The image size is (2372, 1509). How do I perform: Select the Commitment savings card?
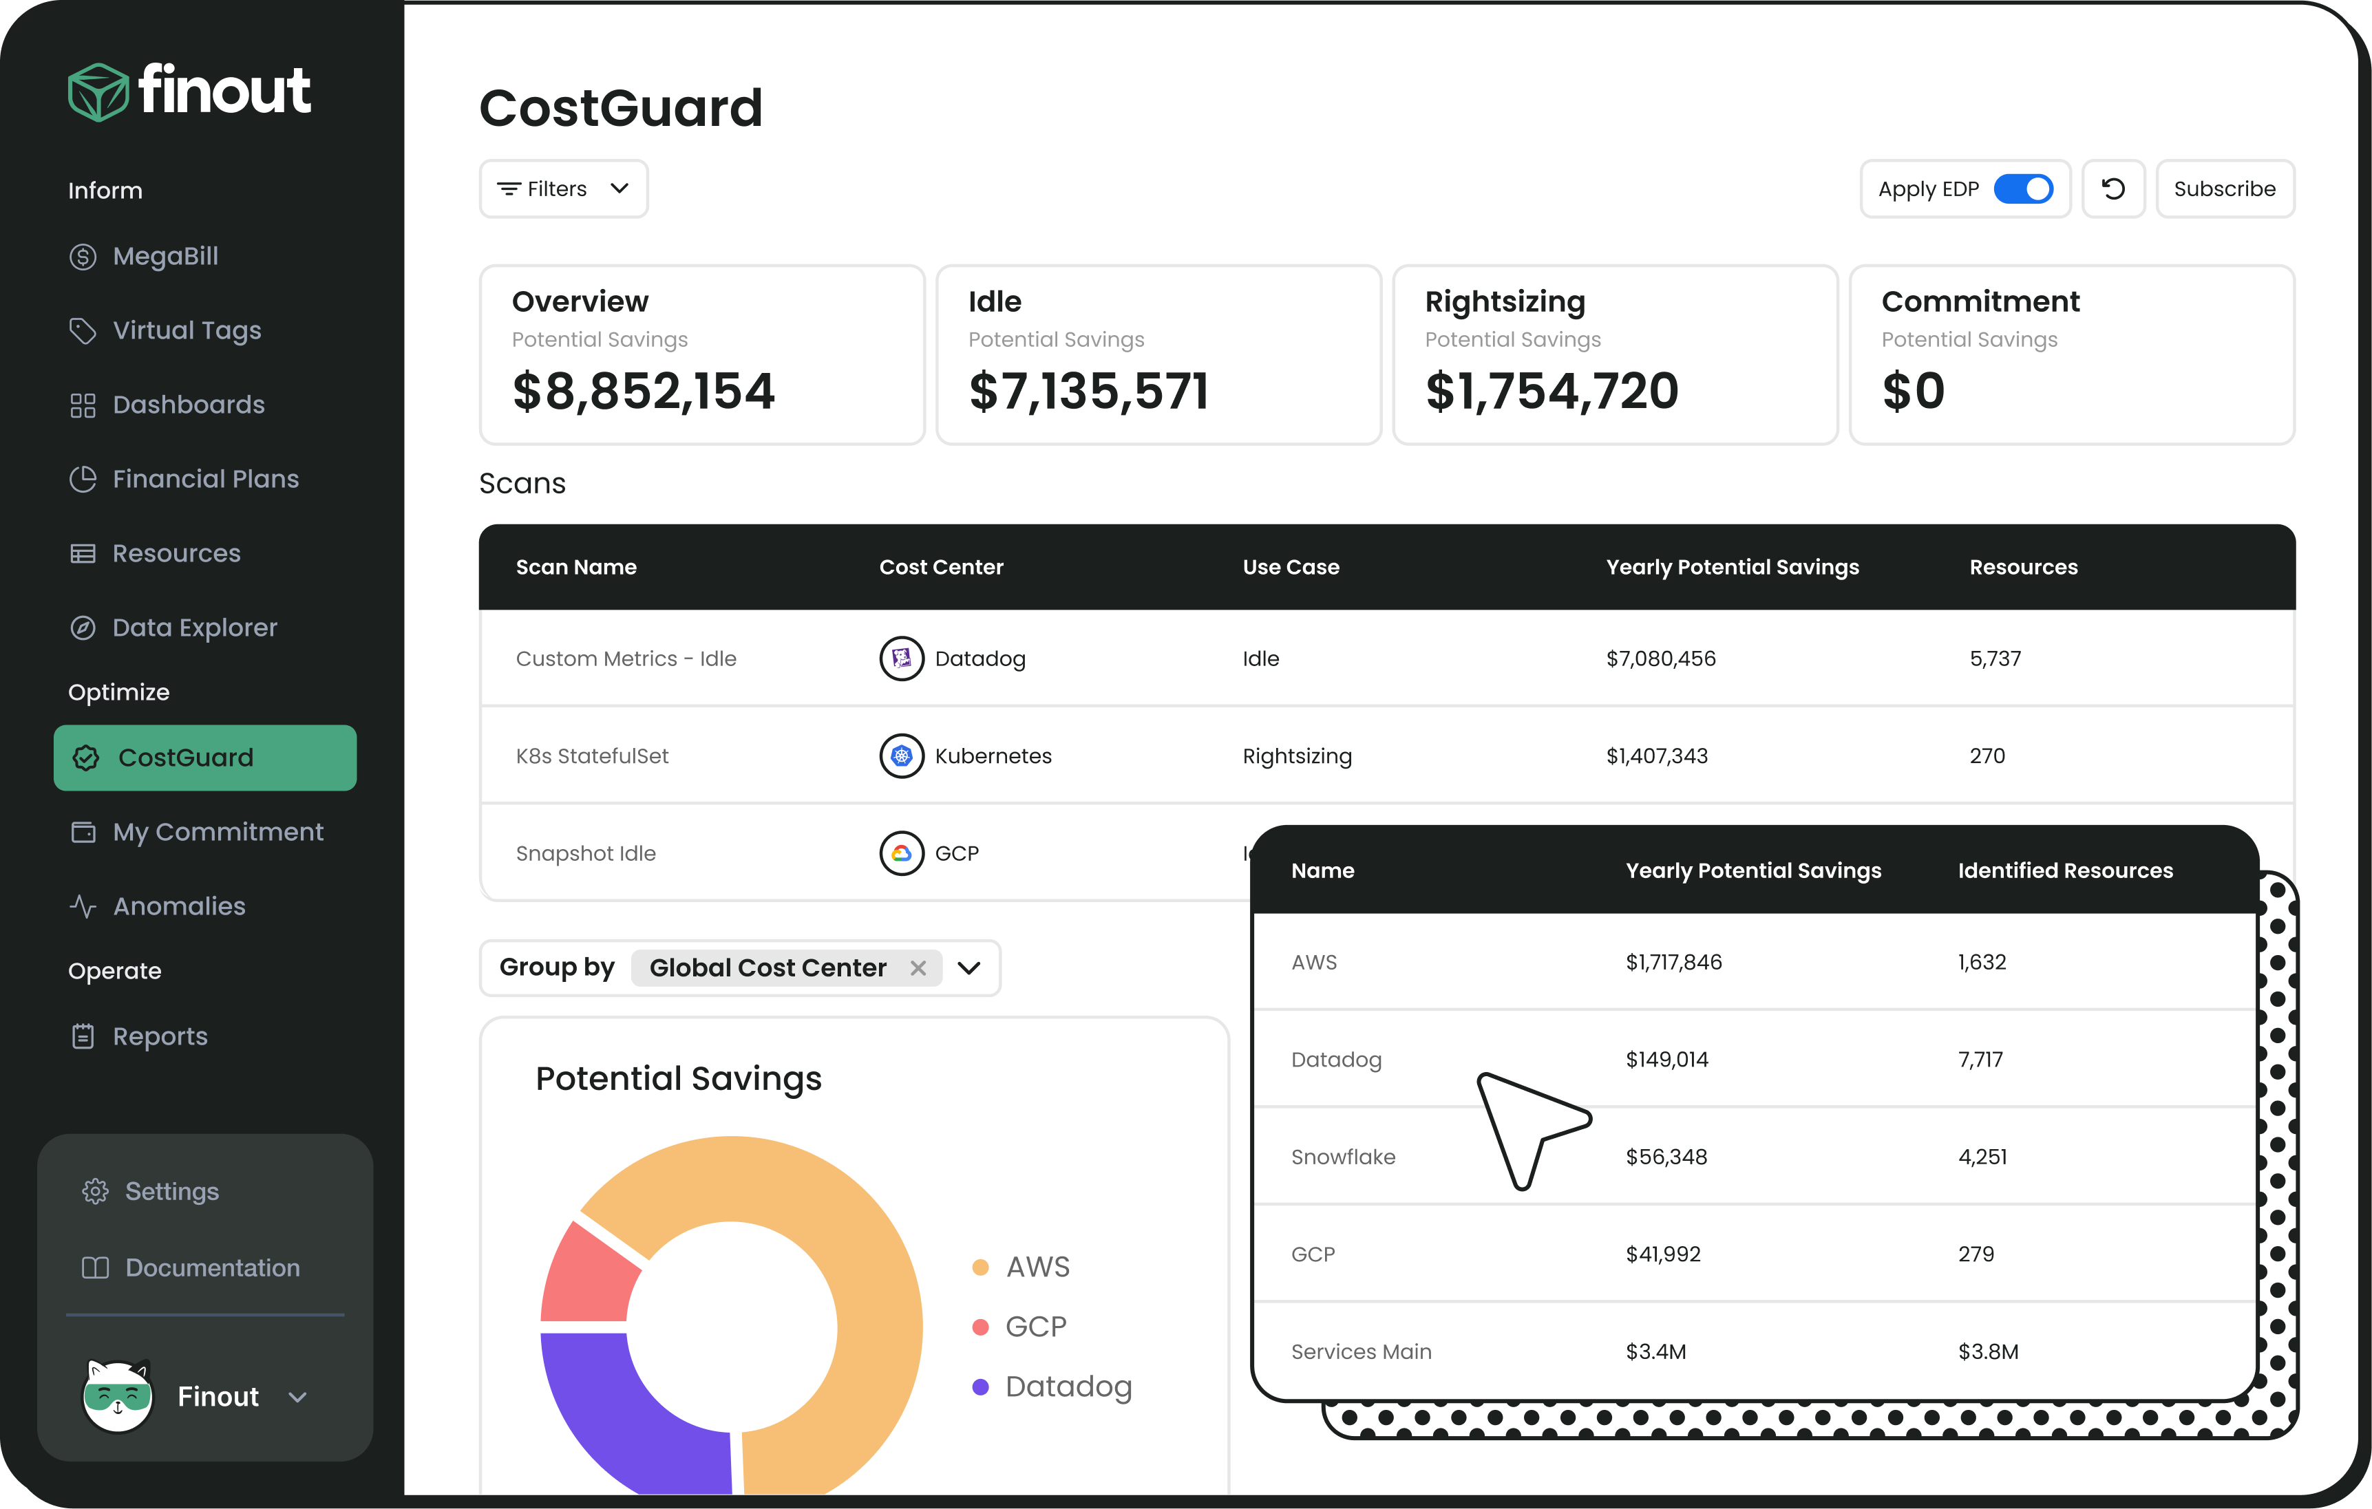tap(2072, 354)
